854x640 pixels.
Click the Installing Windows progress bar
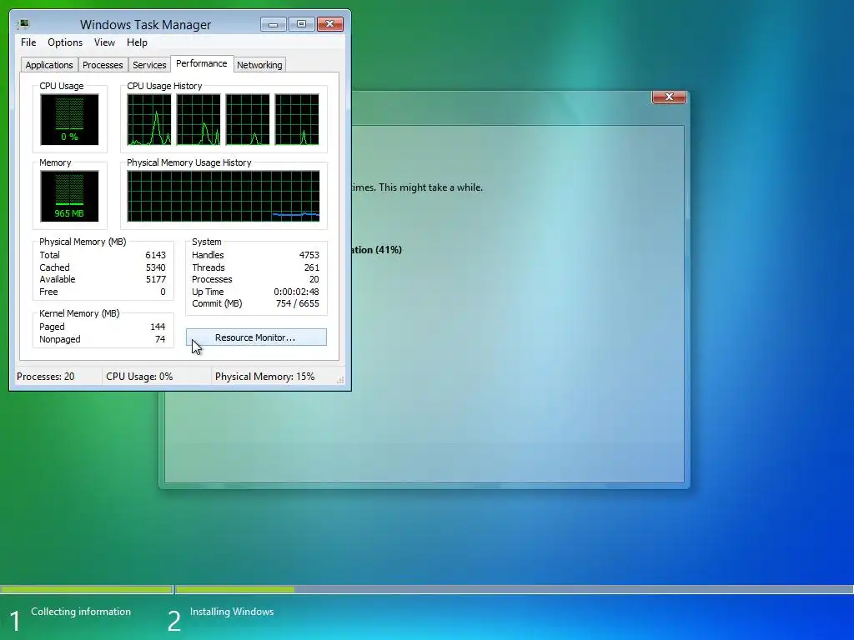(514, 589)
